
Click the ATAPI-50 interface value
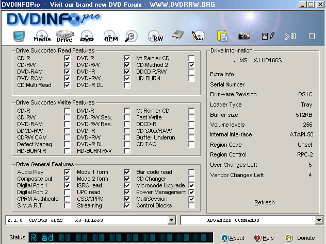coord(301,135)
